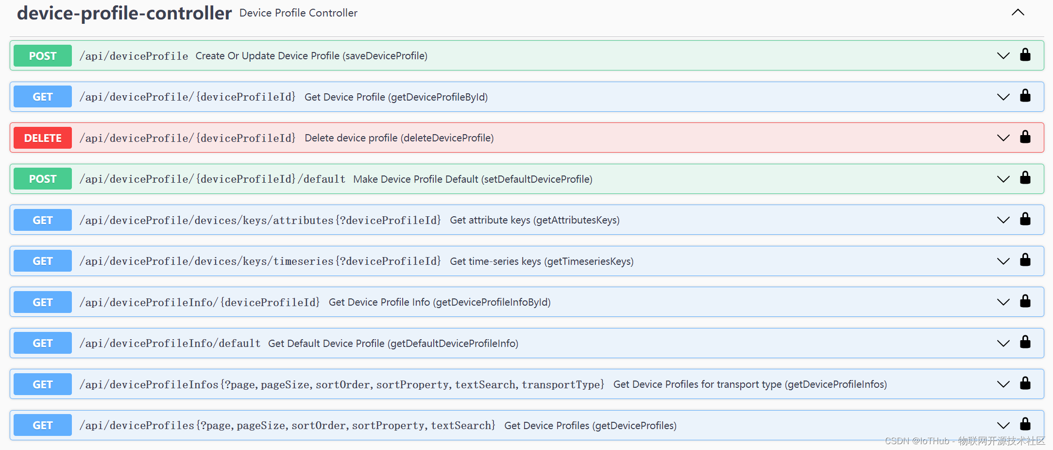Expand getAttributesKeys row chevron

click(1003, 220)
